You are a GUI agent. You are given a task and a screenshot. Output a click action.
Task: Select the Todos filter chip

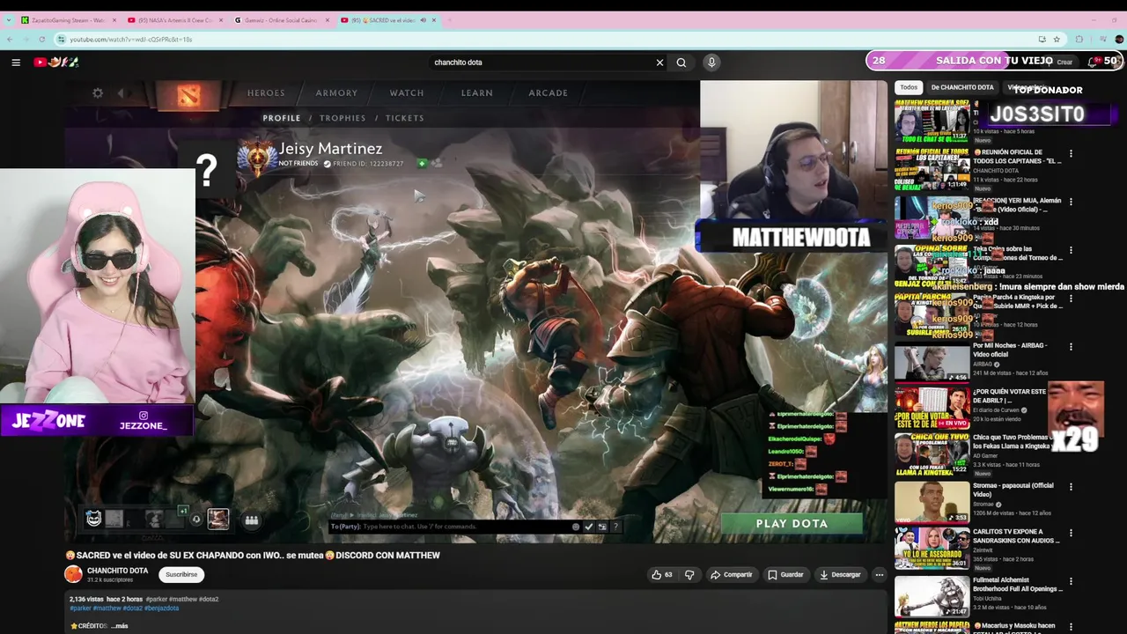click(909, 87)
